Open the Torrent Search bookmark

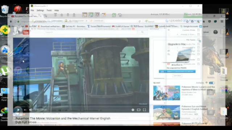pyautogui.click(x=99, y=26)
